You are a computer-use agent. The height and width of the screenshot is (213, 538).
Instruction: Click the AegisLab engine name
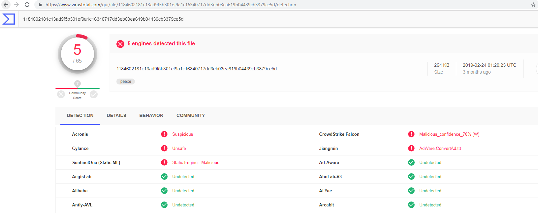(x=81, y=177)
